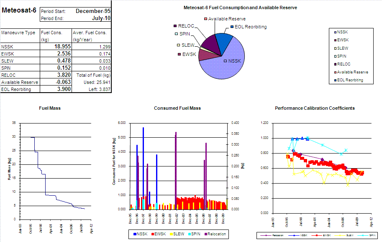Select the SPIN fuel value 0.152
This screenshot has height=242, width=382.
pyautogui.click(x=64, y=68)
